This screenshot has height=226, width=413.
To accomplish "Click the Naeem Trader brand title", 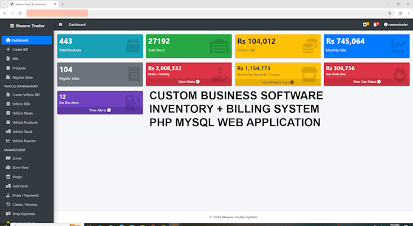I will [30, 26].
